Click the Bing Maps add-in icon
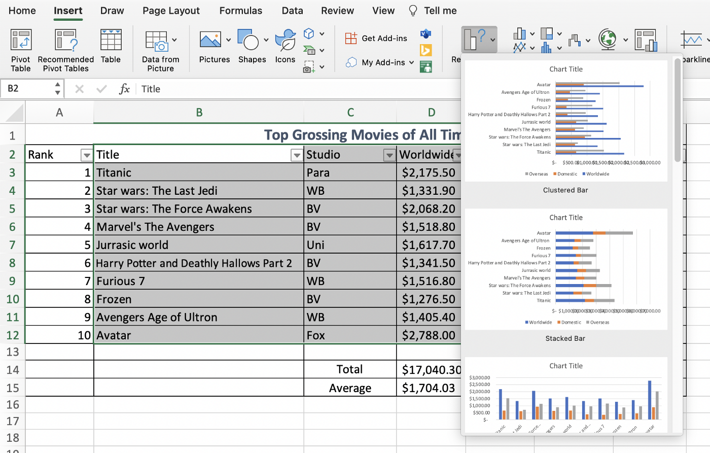The width and height of the screenshot is (710, 453). click(x=425, y=50)
